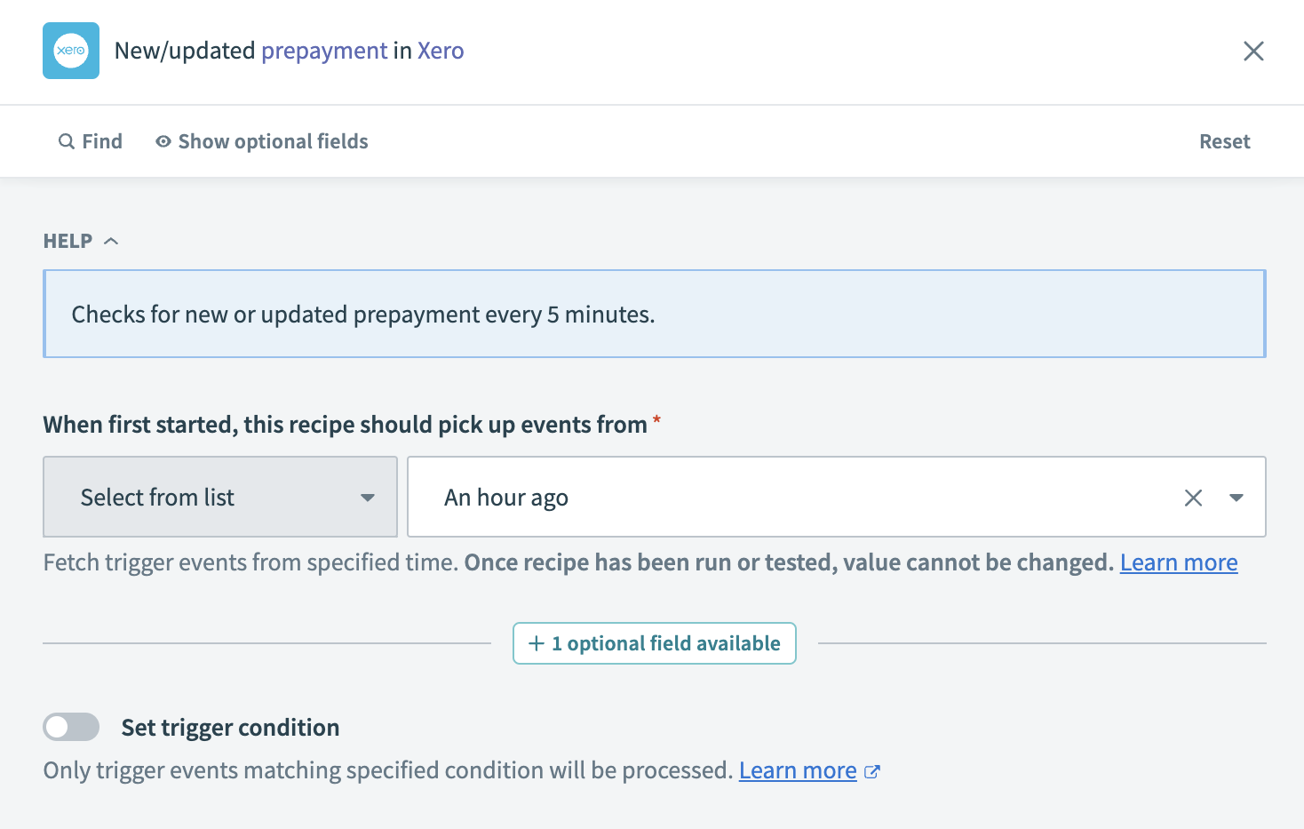Click the Xero app icon
The image size is (1304, 829).
click(71, 51)
